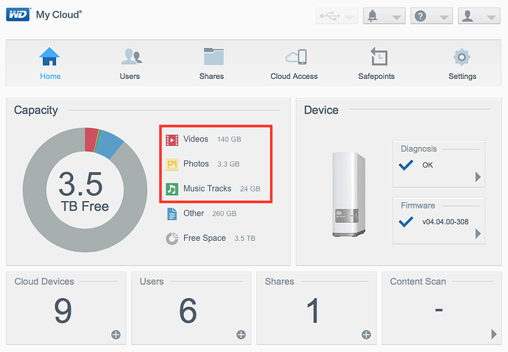Click the My Cloud device image
The image size is (508, 352).
(349, 194)
